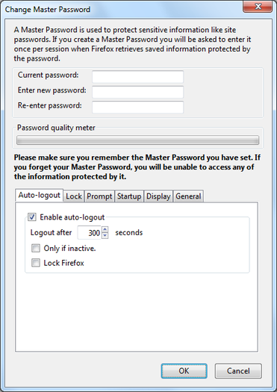Switch to the Lock tab
This screenshot has height=392, width=277.
pyautogui.click(x=74, y=196)
